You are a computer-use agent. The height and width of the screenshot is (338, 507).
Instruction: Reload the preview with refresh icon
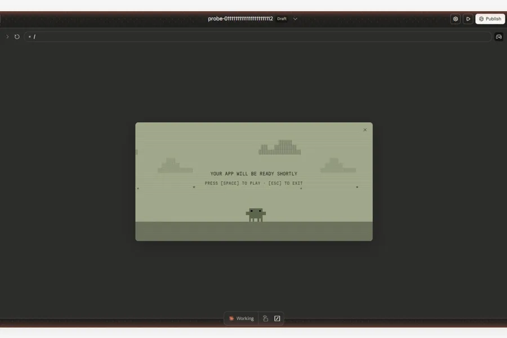[17, 37]
